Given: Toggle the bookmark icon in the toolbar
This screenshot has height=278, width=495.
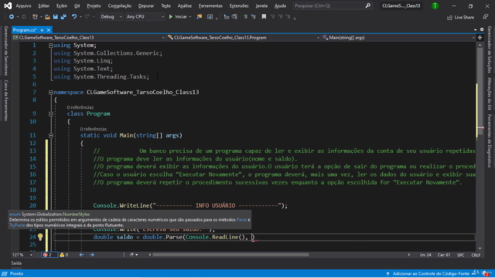Looking at the screenshot, I should pos(264,17).
